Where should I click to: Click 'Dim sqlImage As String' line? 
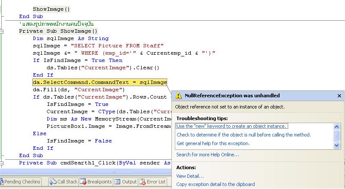[x=71, y=38]
